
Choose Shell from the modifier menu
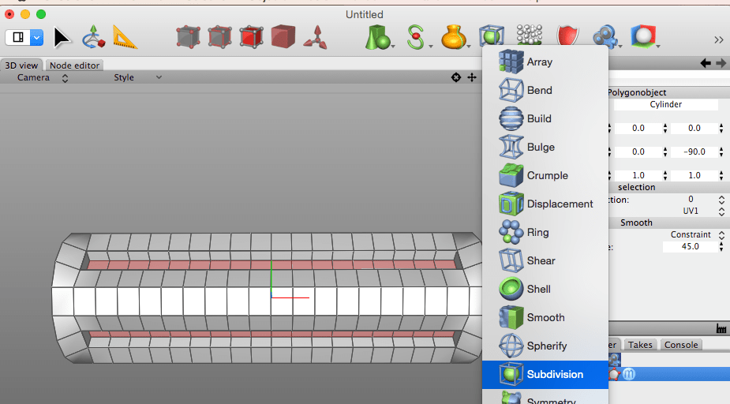(545, 289)
